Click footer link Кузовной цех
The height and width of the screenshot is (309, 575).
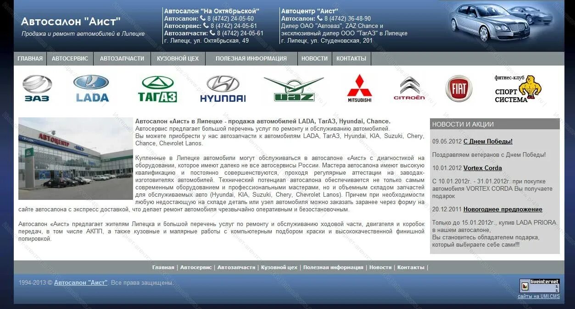pyautogui.click(x=279, y=267)
